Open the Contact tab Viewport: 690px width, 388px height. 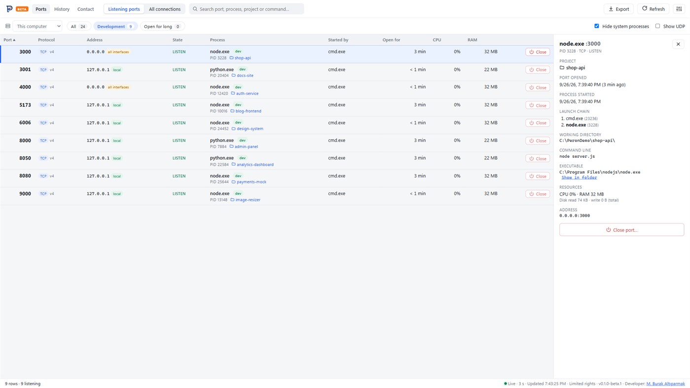(85, 9)
